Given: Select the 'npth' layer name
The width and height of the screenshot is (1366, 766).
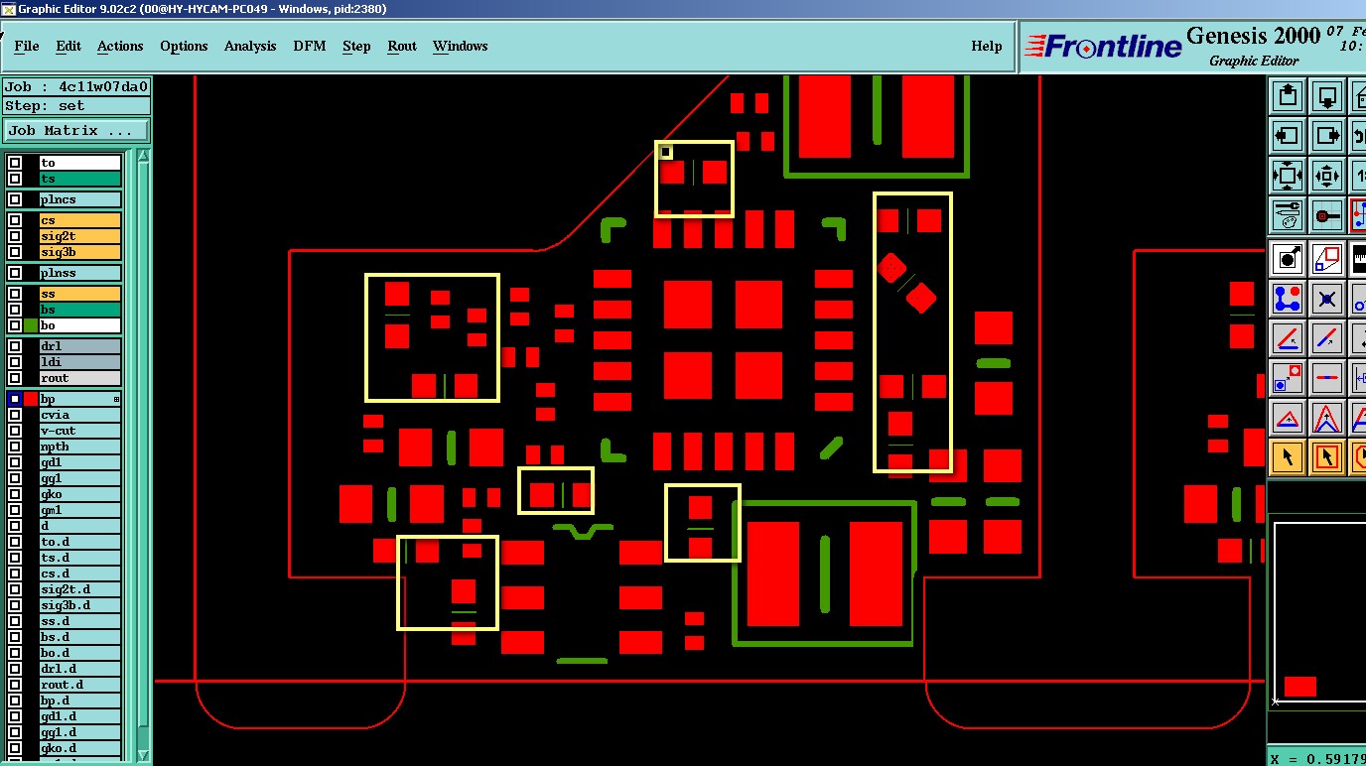Looking at the screenshot, I should (x=79, y=447).
